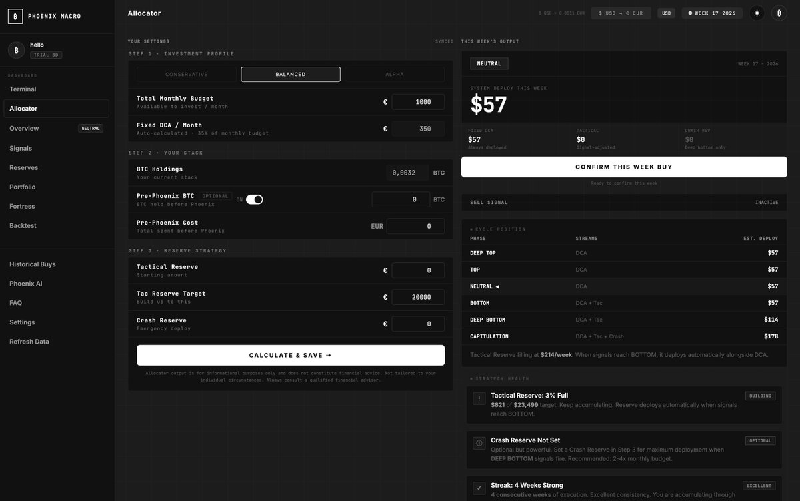This screenshot has width=800, height=501.
Task: Click the Fixed DCA / Month value field
Action: pos(418,129)
